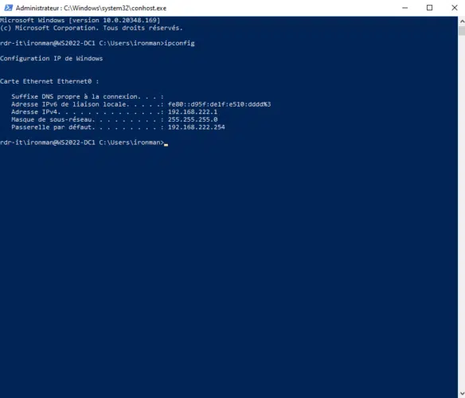Click the typed ipconfig command text
This screenshot has width=465, height=398.
pyautogui.click(x=179, y=43)
